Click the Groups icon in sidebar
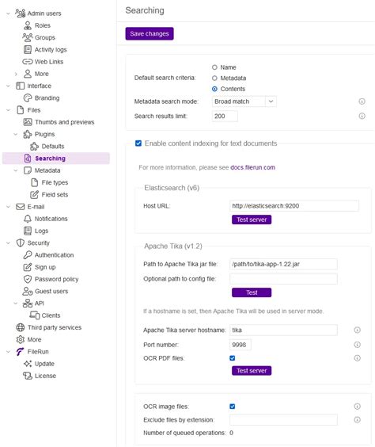This screenshot has height=447, width=375. (28, 37)
